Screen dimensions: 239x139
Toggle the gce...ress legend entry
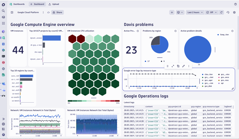[x=223, y=80]
